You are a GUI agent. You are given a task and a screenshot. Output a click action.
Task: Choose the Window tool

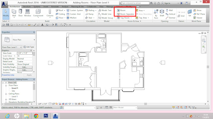point(28,13)
